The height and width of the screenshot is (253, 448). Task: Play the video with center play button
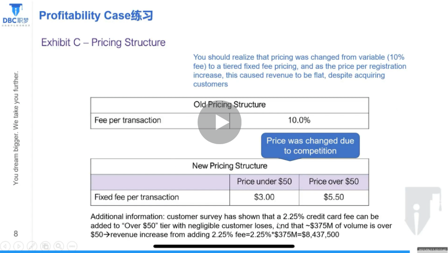point(220,122)
